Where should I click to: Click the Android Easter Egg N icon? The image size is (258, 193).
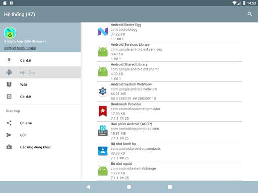103,32
